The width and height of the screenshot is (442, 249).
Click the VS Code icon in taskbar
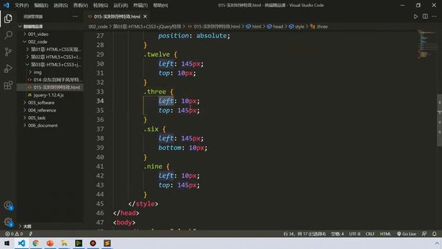pyautogui.click(x=21, y=243)
